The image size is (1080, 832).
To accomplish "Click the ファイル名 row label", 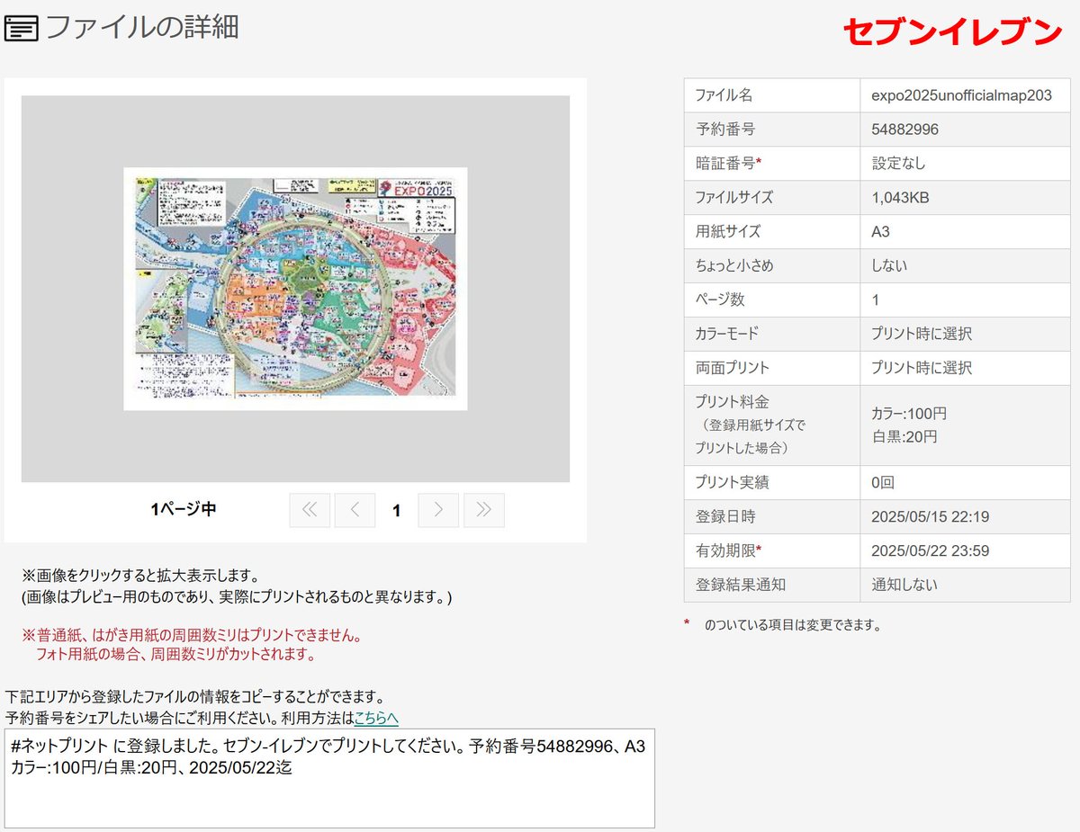I will [724, 95].
